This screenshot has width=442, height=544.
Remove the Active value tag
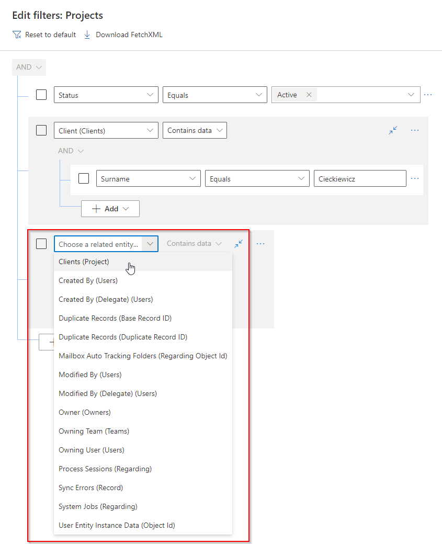click(309, 95)
